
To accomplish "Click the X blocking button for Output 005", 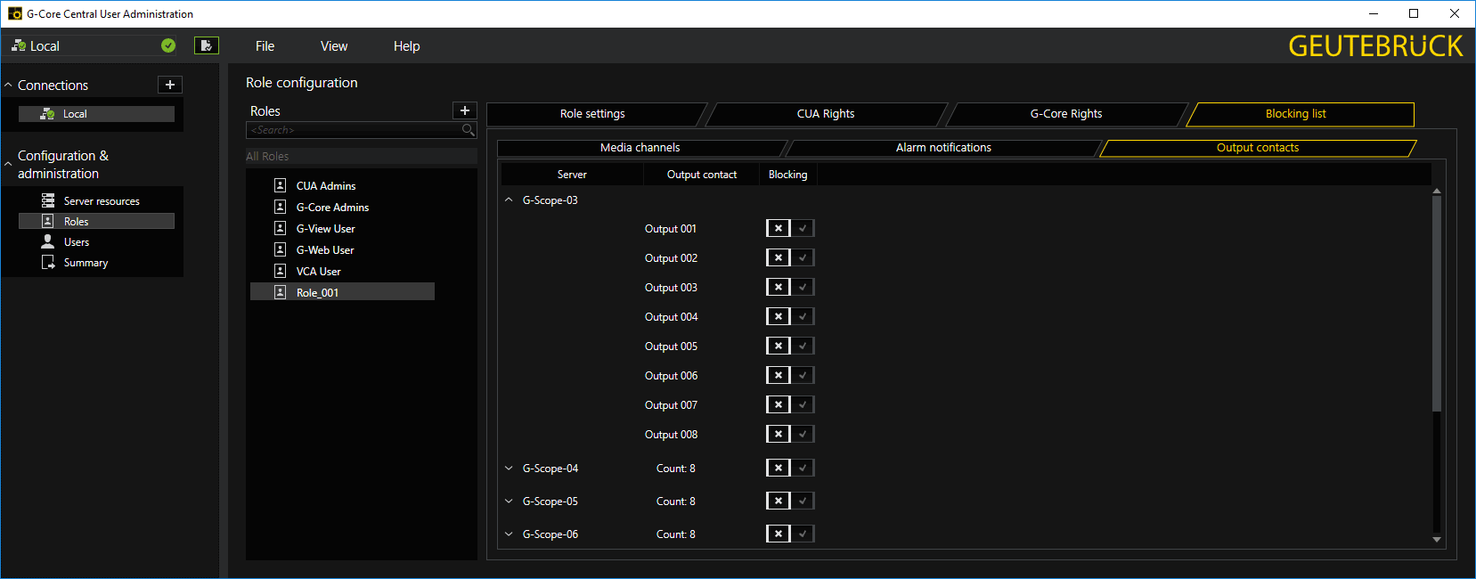I will [779, 346].
